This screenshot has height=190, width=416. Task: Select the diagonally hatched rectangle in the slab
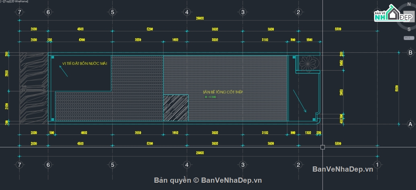point(176,108)
